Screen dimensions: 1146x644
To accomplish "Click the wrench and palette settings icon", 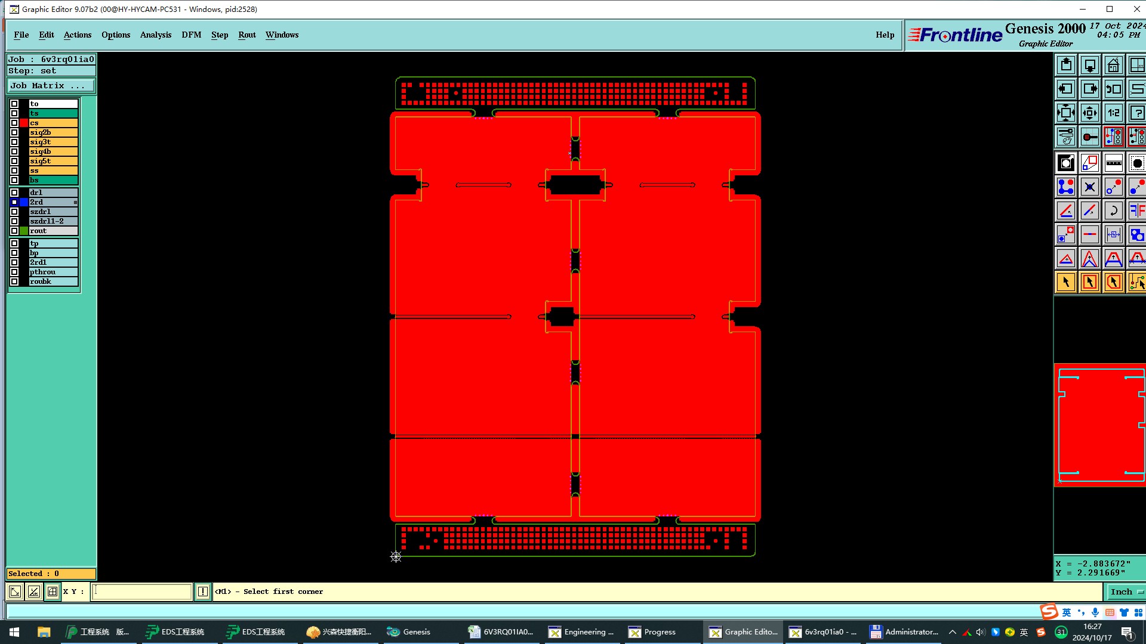I will (1066, 137).
